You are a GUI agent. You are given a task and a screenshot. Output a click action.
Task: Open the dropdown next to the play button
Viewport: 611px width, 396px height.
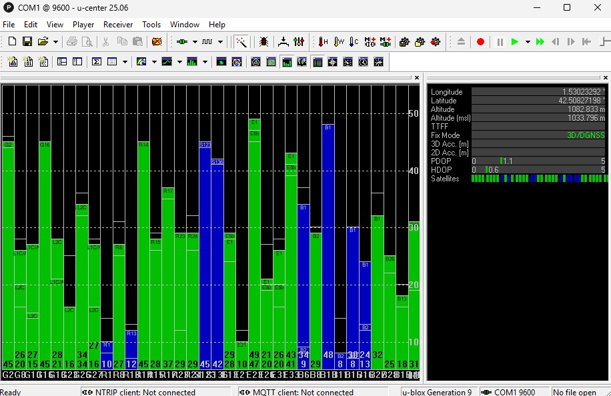pos(527,41)
